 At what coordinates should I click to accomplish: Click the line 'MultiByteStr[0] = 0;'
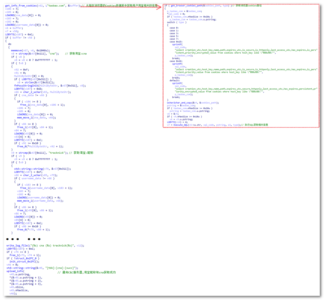pyautogui.click(x=29, y=76)
